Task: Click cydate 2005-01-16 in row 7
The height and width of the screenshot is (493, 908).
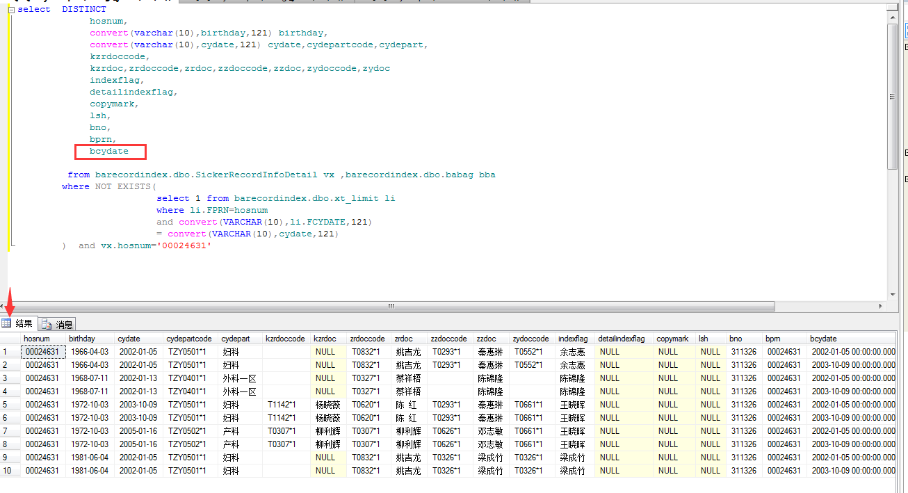Action: tap(138, 431)
